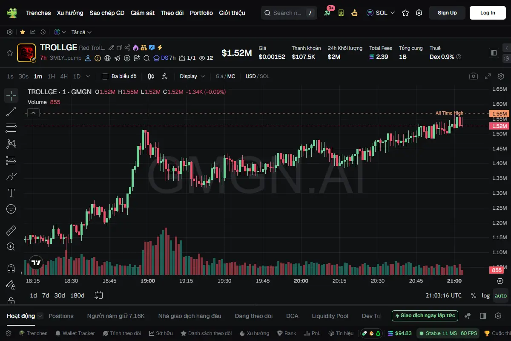The width and height of the screenshot is (511, 341).
Task: Select the pattern drawing tool
Action: (x=11, y=144)
